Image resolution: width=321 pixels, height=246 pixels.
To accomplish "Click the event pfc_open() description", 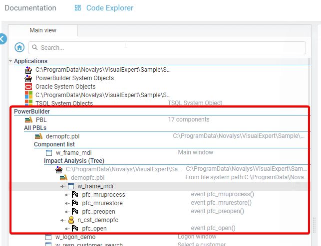I will [213, 228].
